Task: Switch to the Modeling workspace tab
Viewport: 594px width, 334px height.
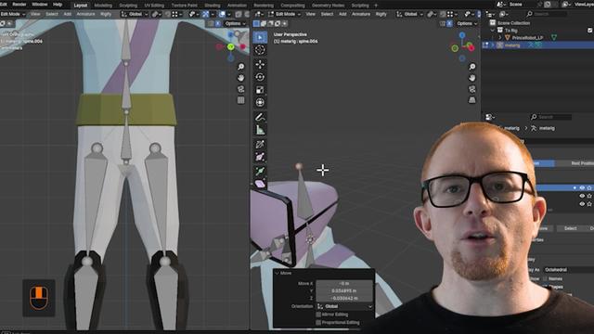Action: 103,6
